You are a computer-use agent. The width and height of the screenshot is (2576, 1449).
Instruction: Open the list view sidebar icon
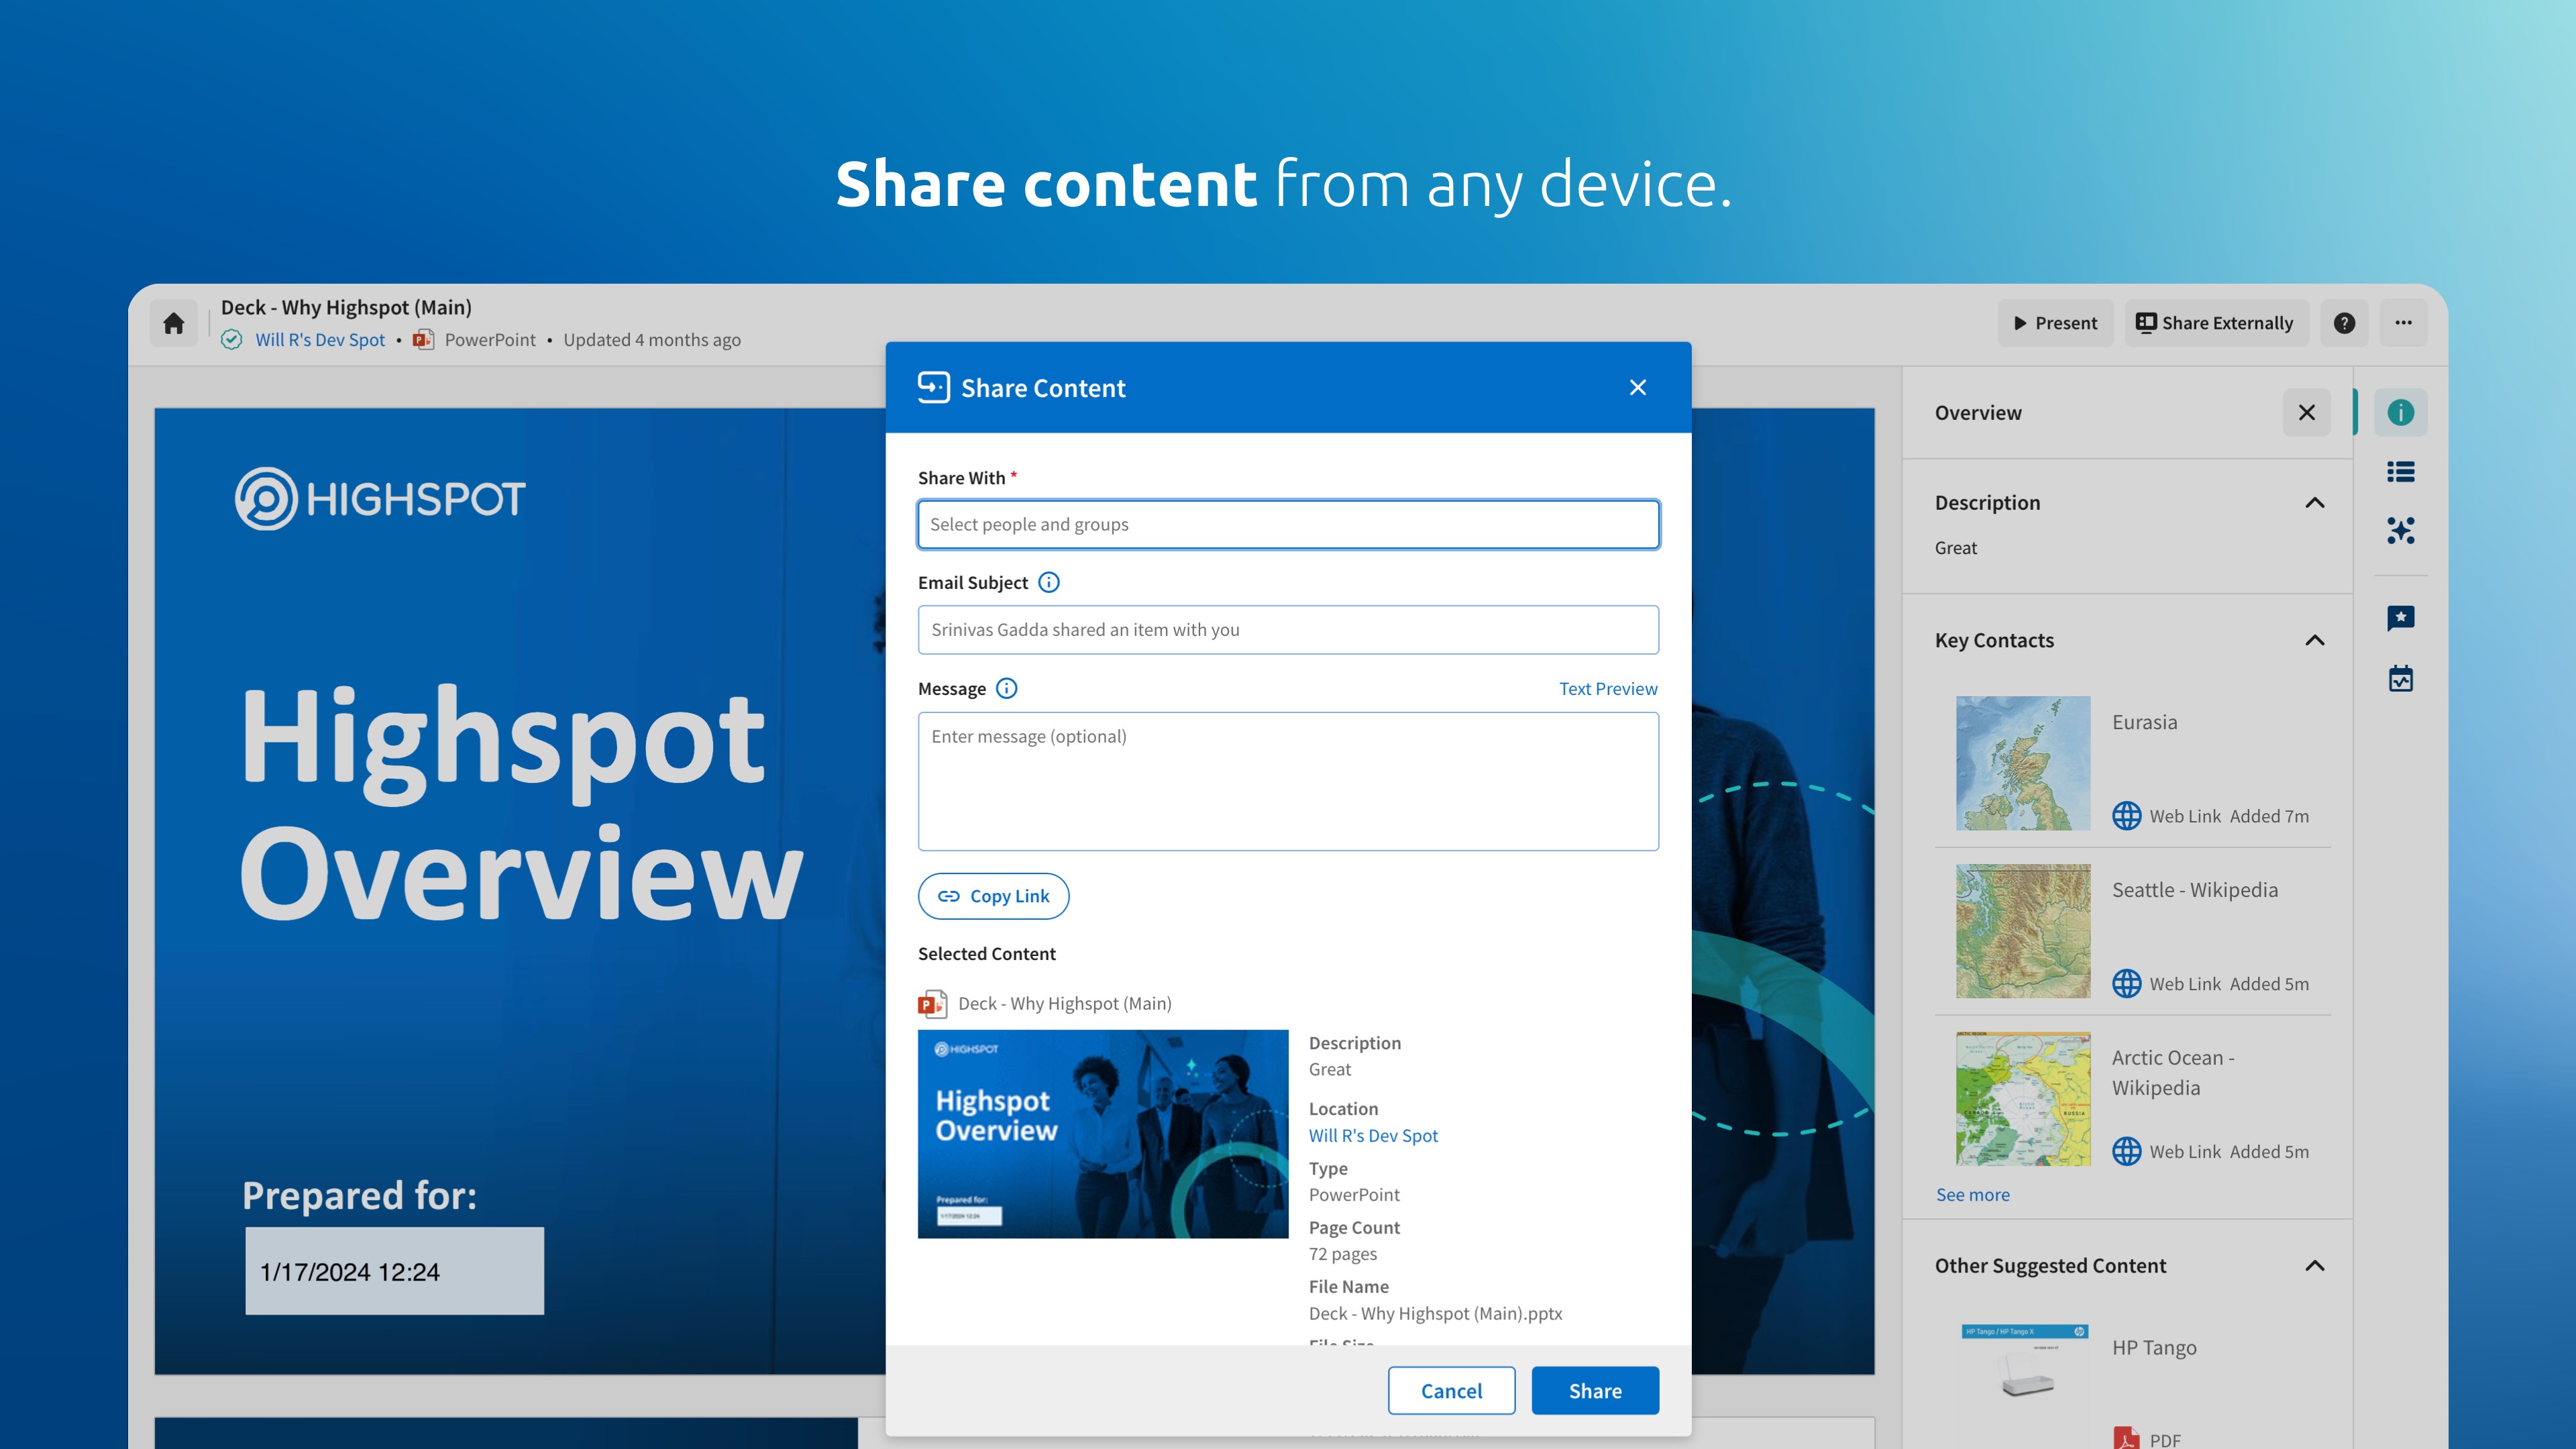click(x=2400, y=471)
